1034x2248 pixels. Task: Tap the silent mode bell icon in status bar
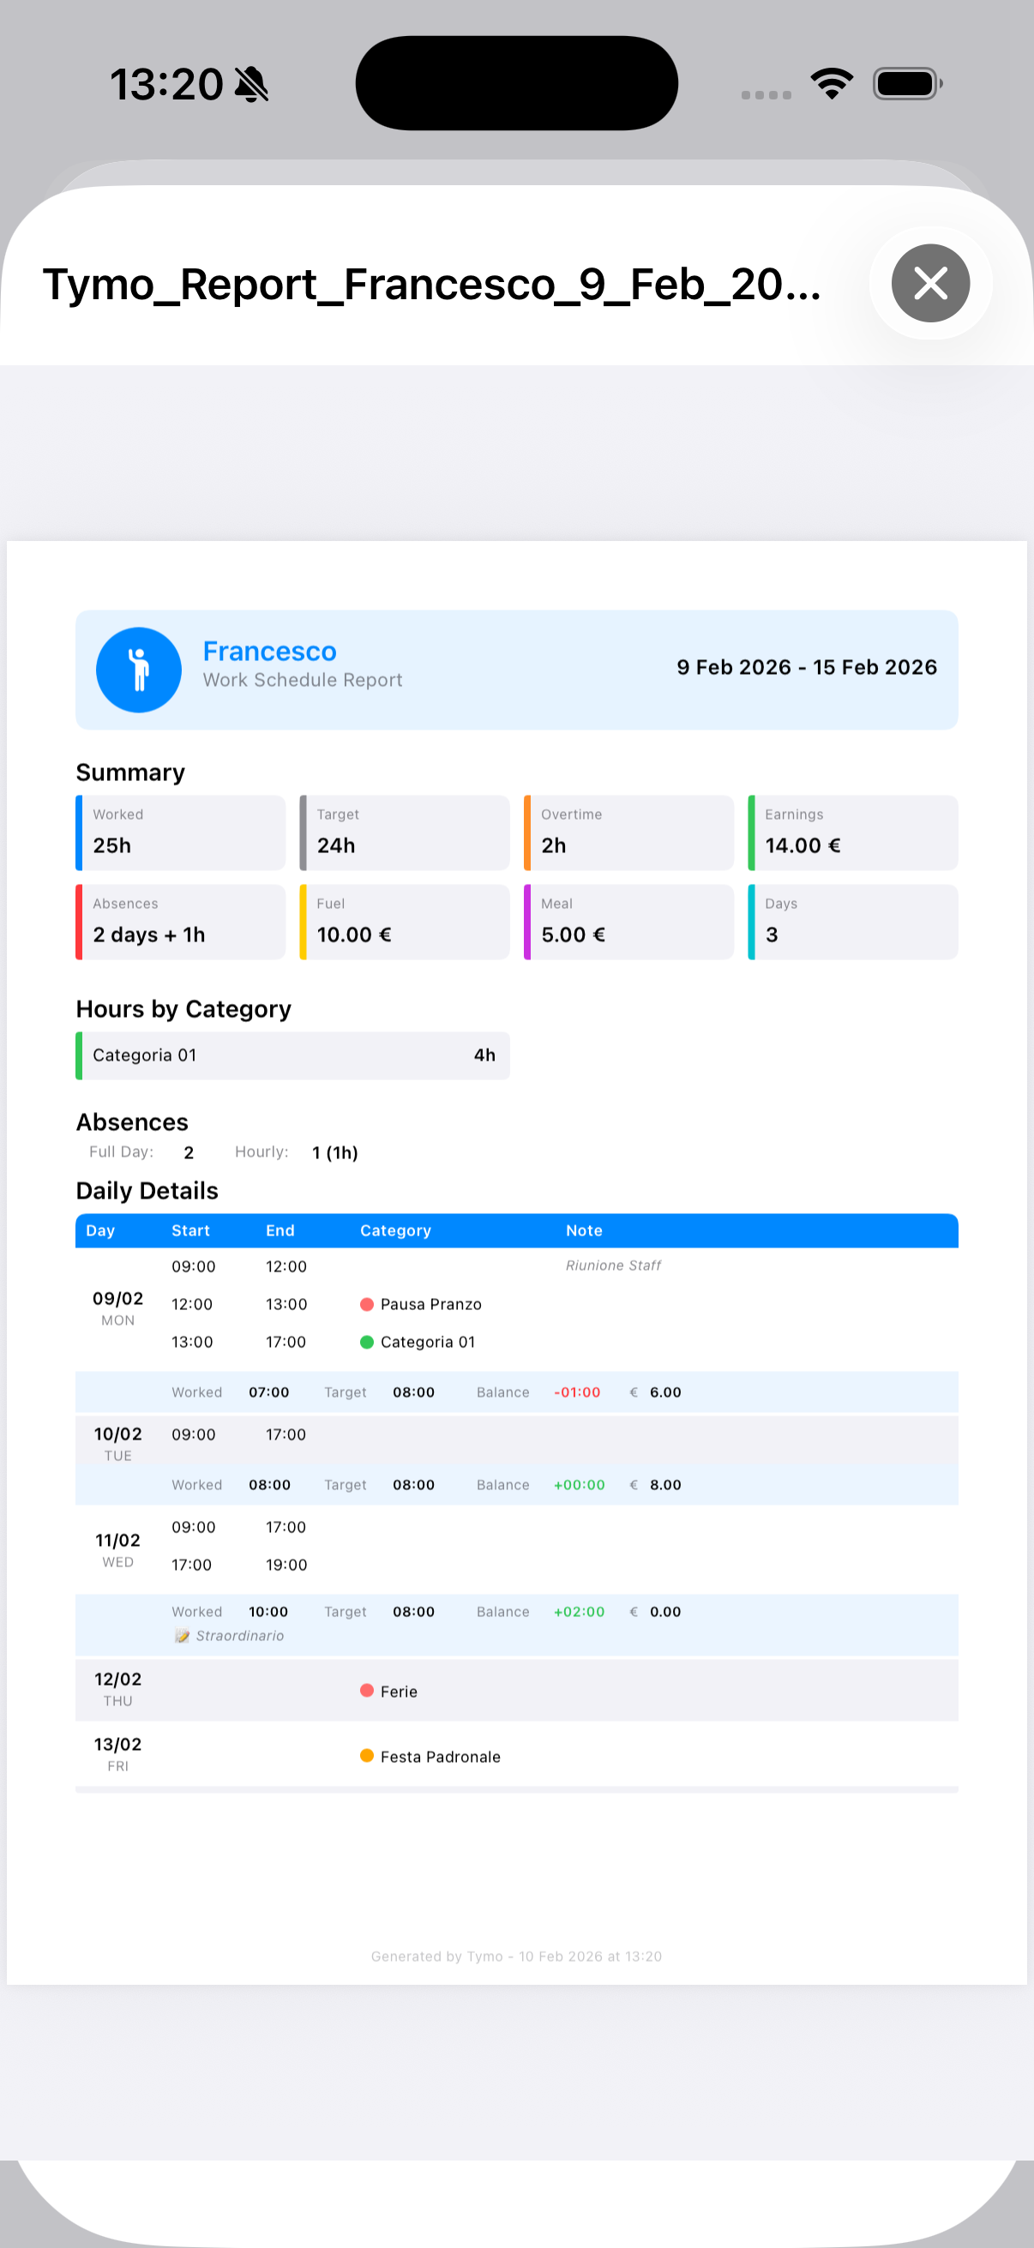252,85
